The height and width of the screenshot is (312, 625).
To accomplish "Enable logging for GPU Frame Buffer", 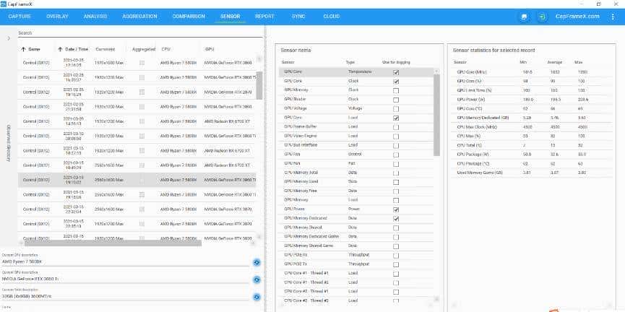I will tap(396, 127).
